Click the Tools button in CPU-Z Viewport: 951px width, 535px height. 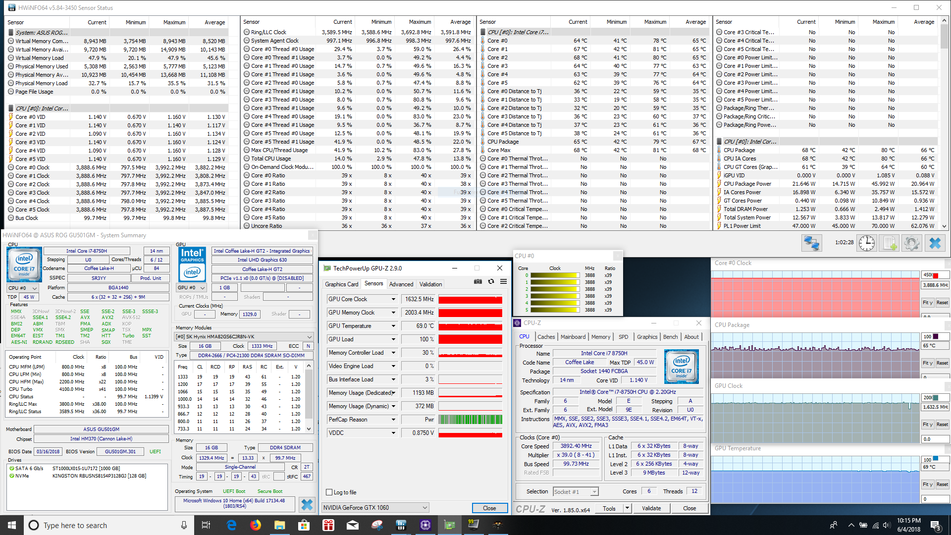[x=609, y=508]
